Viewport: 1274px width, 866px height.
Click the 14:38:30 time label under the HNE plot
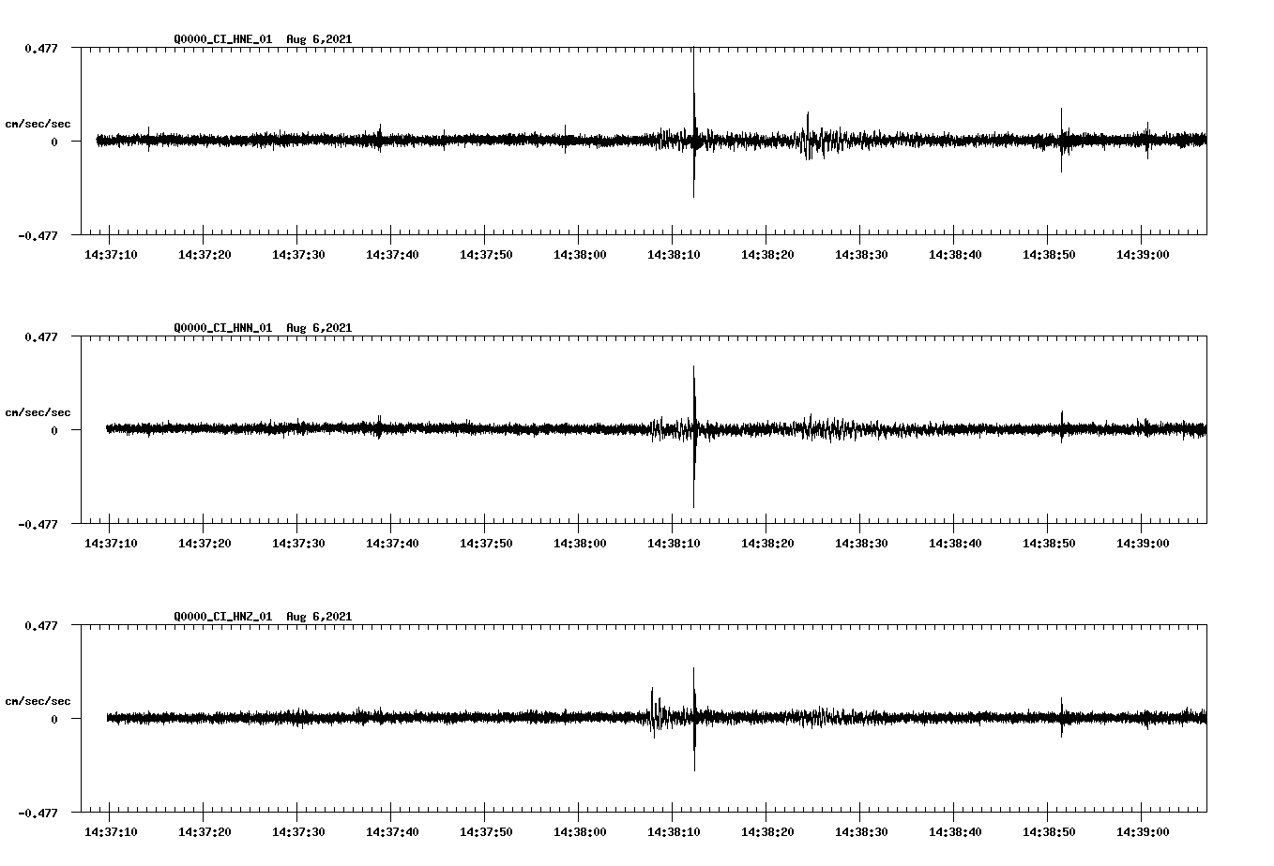coord(861,255)
